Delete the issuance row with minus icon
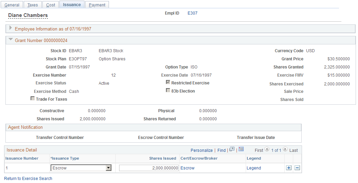The image size is (358, 183). point(297,168)
